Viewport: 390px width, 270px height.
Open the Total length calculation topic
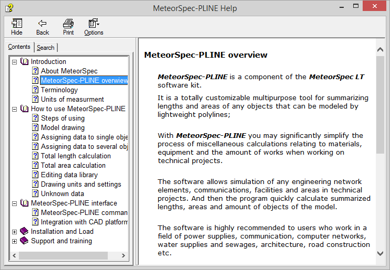[x=76, y=156]
